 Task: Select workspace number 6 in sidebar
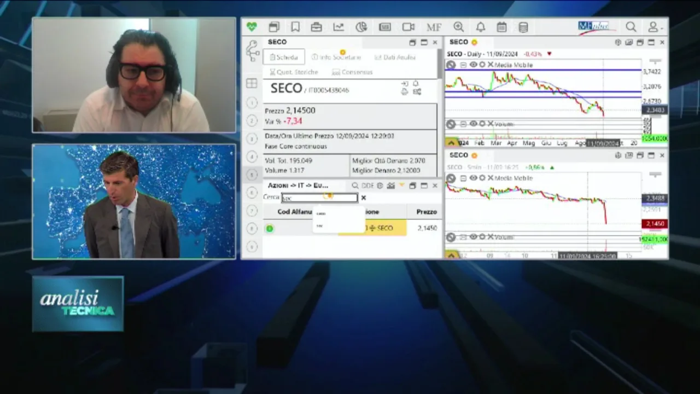[x=252, y=193]
